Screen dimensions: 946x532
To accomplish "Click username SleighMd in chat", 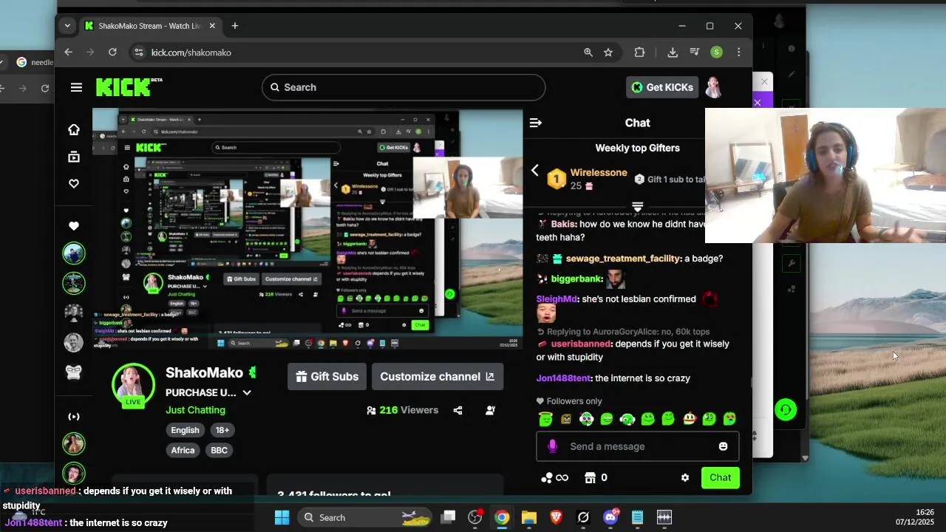I will pos(557,299).
